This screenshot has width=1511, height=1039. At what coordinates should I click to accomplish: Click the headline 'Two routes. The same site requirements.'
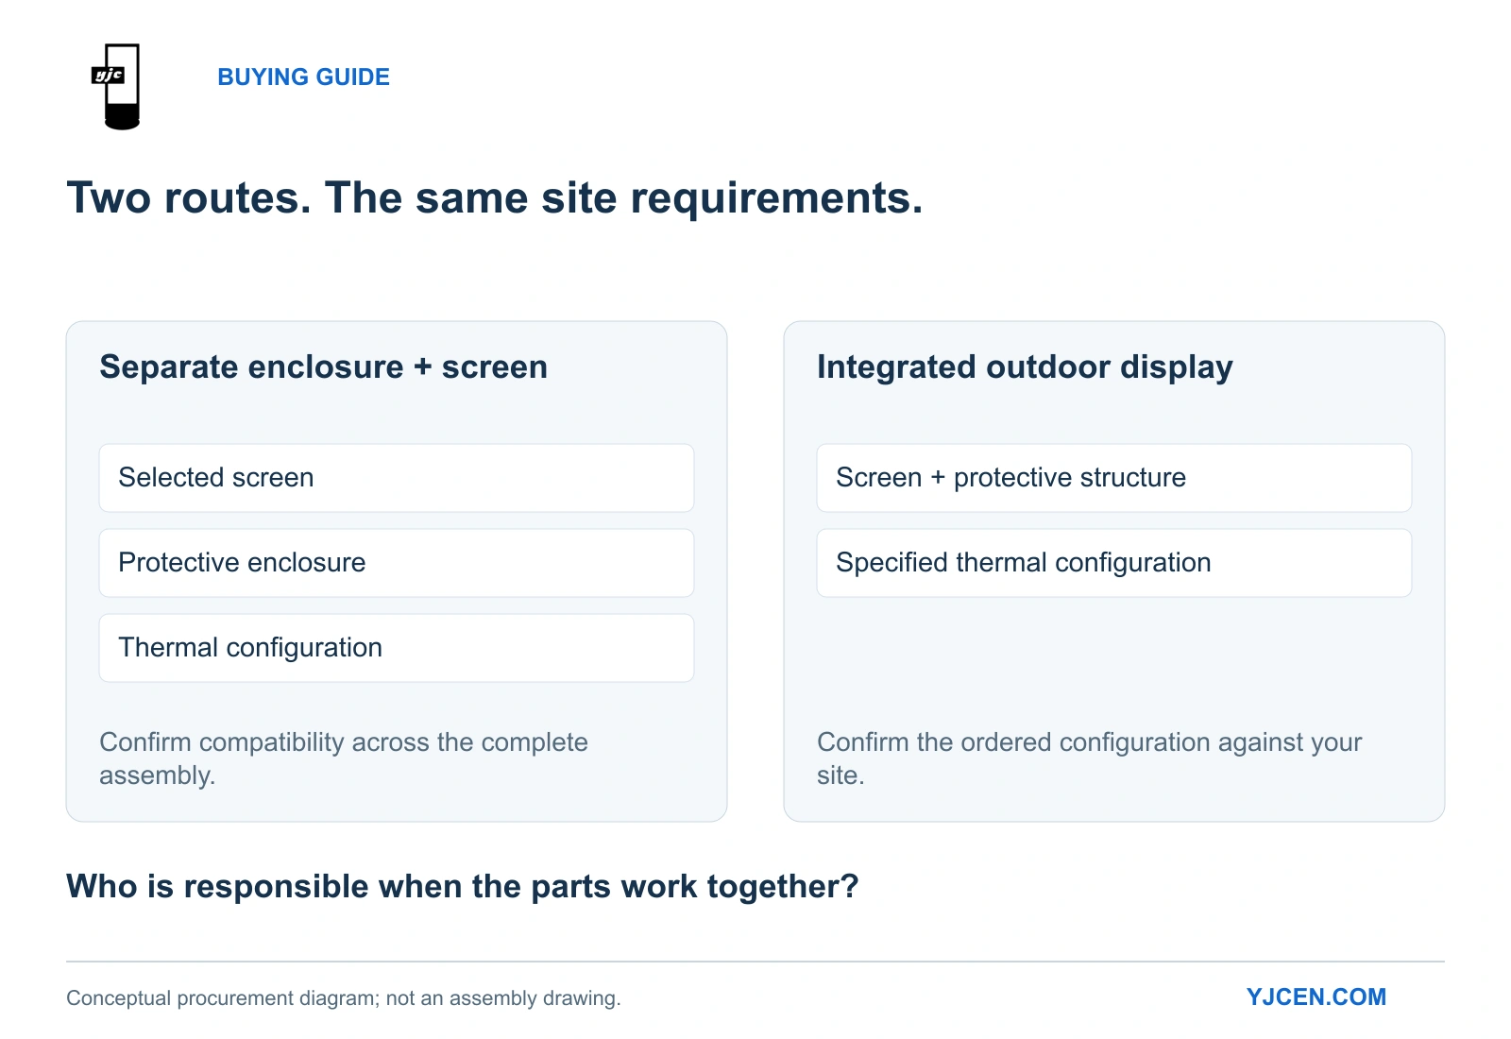tap(494, 198)
